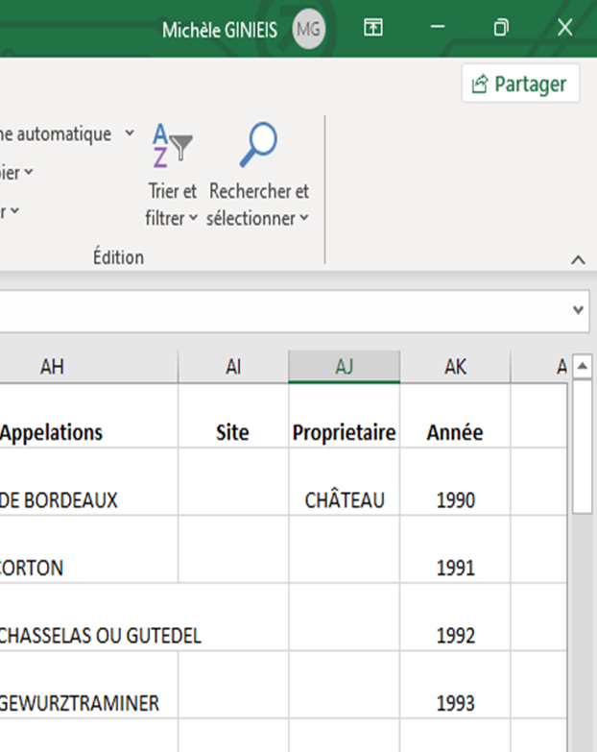597x752 pixels.
Task: Click the Appelations header cell
Action: pyautogui.click(x=52, y=432)
